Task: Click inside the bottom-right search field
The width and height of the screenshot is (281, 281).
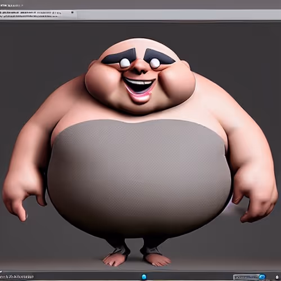Action: point(247,277)
